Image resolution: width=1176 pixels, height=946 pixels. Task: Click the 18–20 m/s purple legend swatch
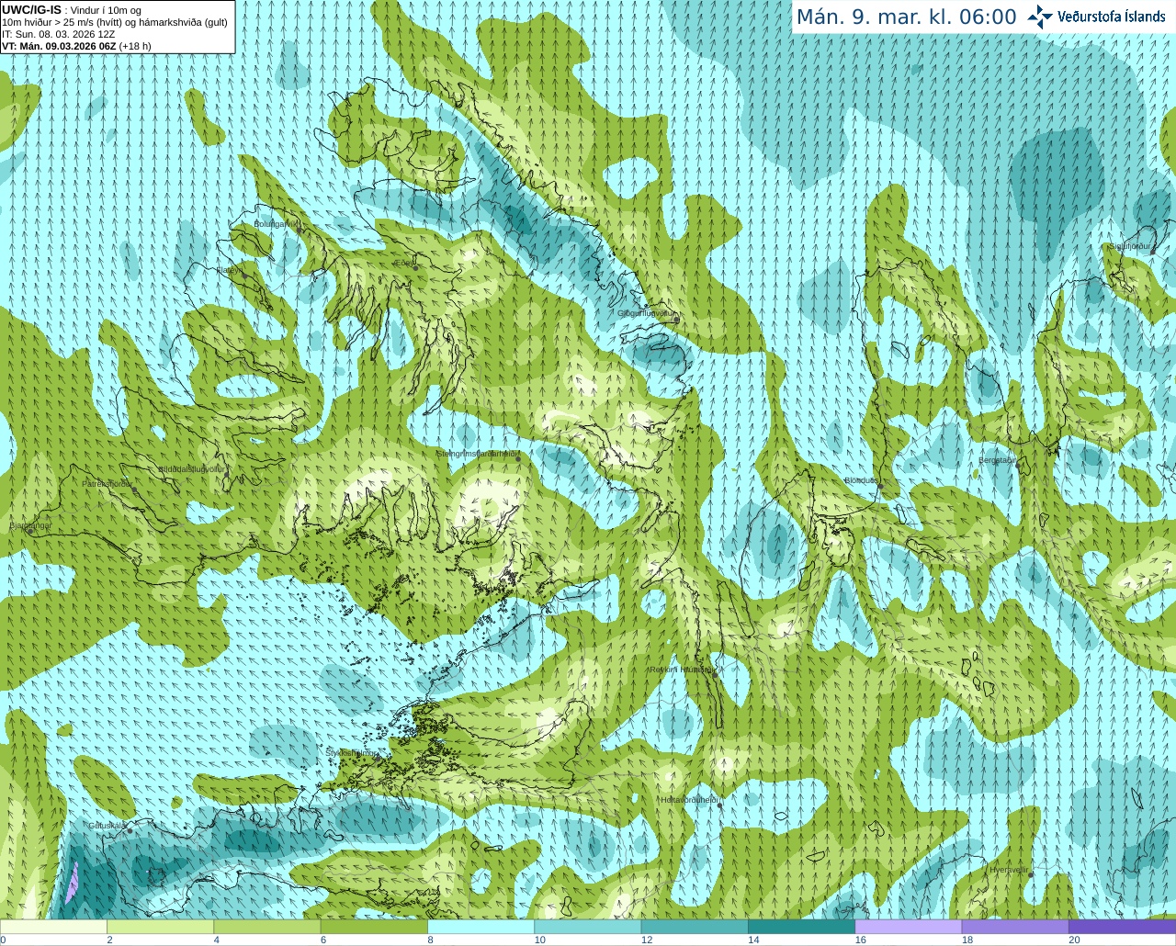(x=1015, y=927)
